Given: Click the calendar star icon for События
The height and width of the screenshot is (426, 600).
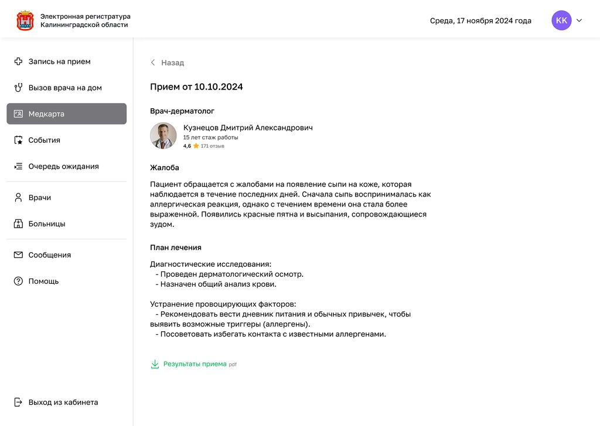Looking at the screenshot, I should [18, 140].
